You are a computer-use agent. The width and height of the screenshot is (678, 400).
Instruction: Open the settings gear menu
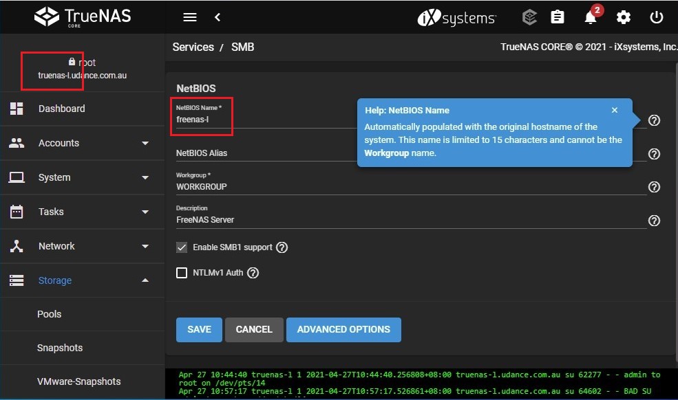coord(623,17)
